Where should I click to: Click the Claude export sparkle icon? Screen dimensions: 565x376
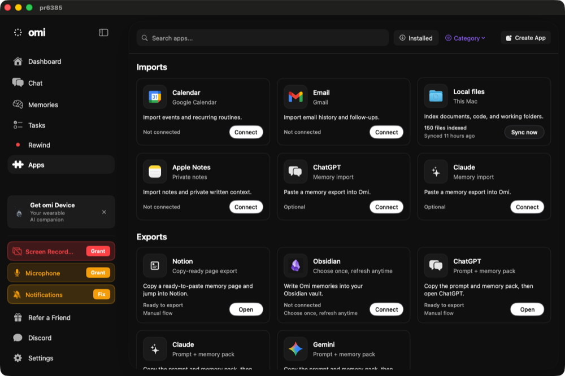(155, 349)
